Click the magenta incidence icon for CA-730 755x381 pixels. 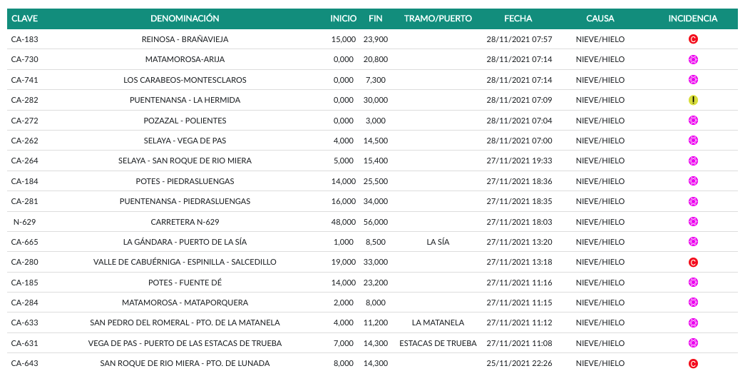point(692,59)
